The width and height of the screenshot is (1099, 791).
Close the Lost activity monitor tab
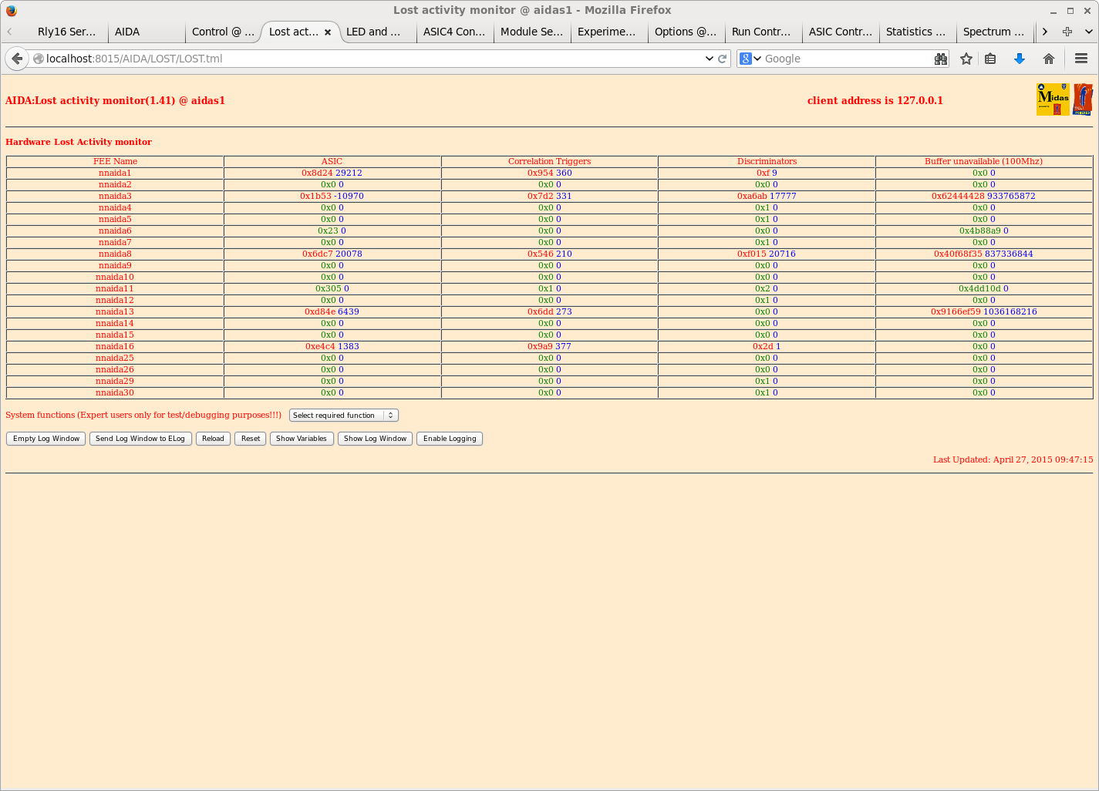click(328, 32)
